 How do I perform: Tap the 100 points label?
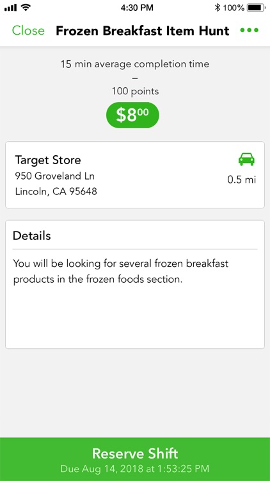click(x=135, y=91)
